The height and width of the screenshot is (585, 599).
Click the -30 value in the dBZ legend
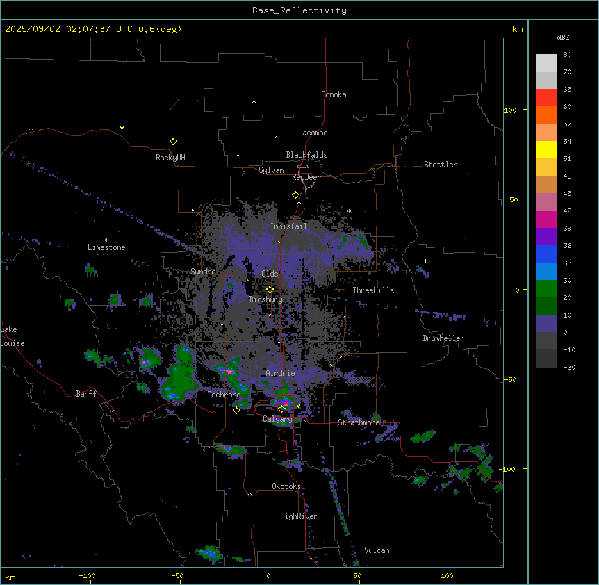pos(569,367)
